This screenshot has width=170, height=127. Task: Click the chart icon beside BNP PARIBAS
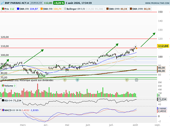[x=2, y=3]
